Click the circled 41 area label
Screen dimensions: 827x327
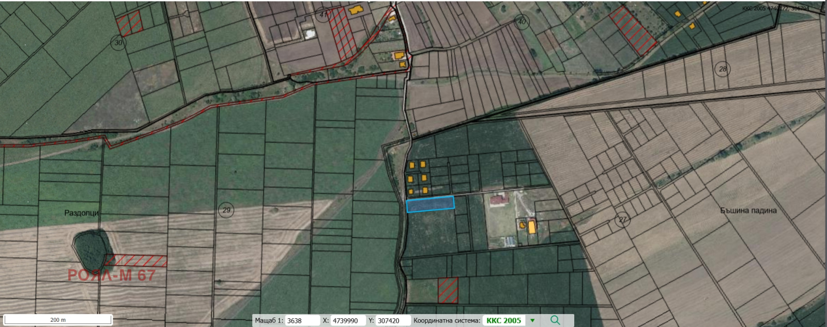[324, 15]
